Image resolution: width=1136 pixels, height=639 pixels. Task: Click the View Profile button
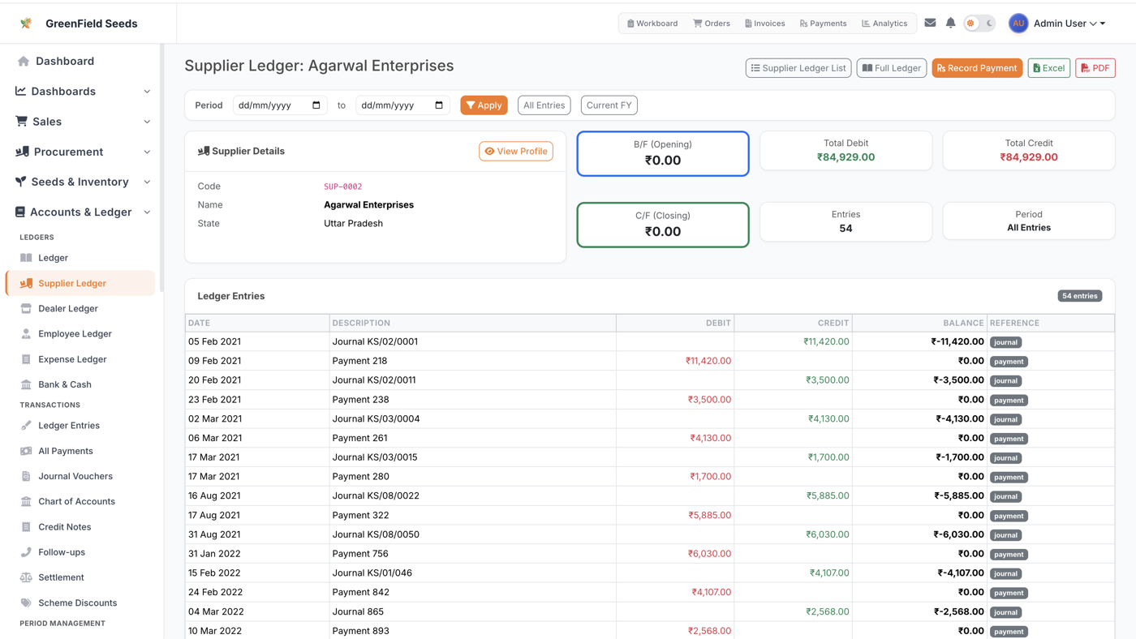516,151
